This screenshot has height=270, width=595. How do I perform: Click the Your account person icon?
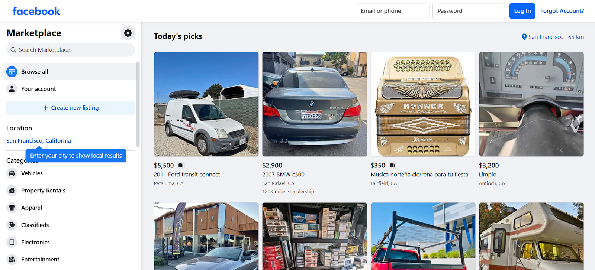coord(12,89)
